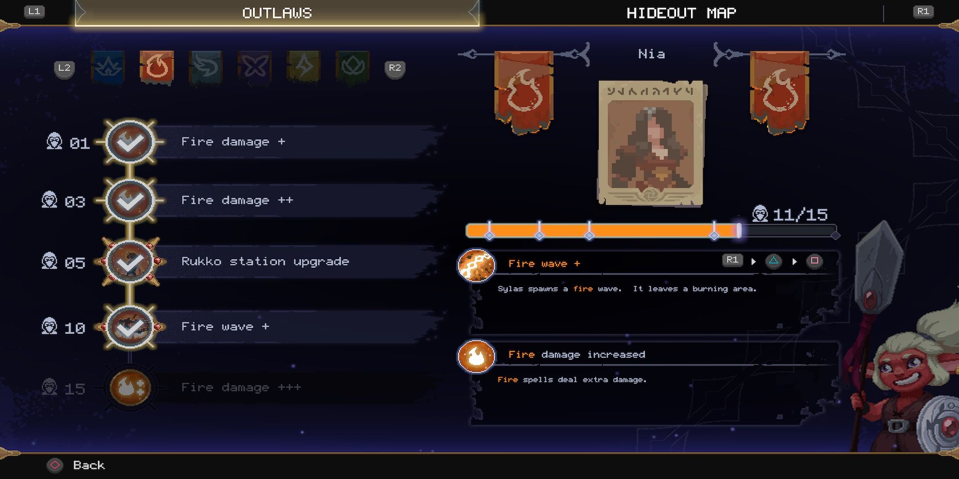Click the Fire damage increased flame icon

coord(476,356)
